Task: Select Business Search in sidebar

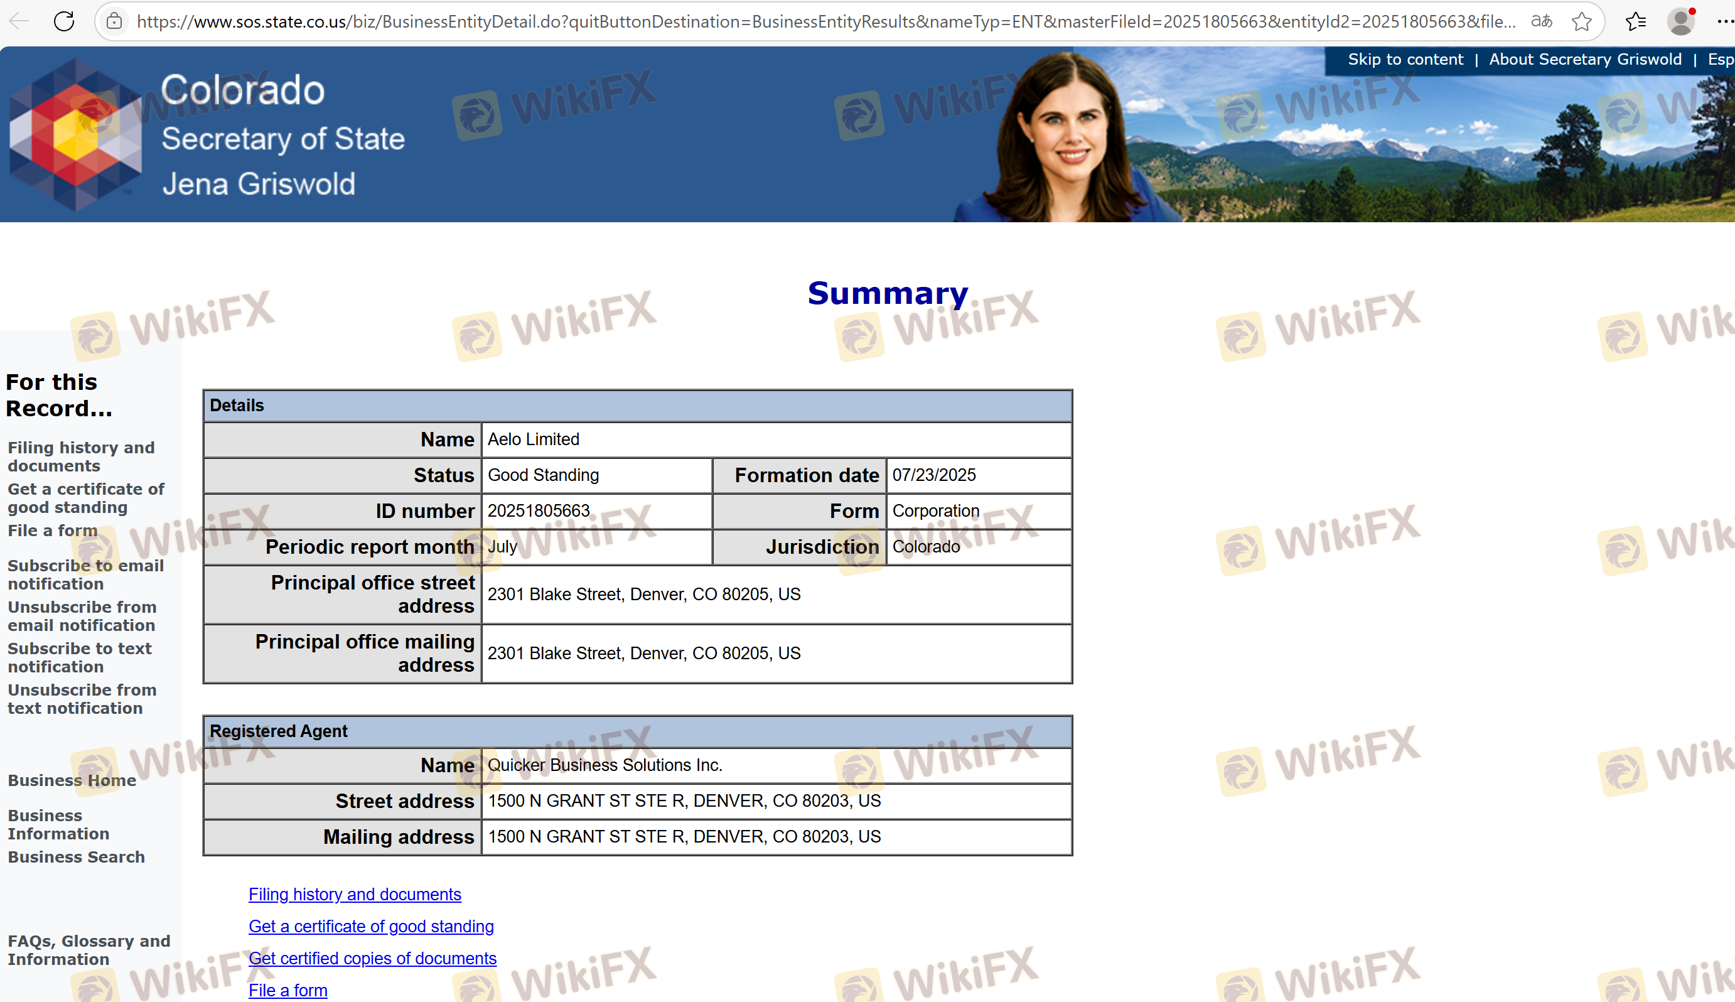Action: click(x=77, y=857)
